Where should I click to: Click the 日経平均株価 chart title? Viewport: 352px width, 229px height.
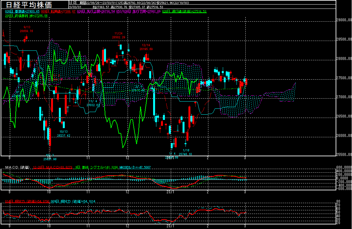(29, 5)
